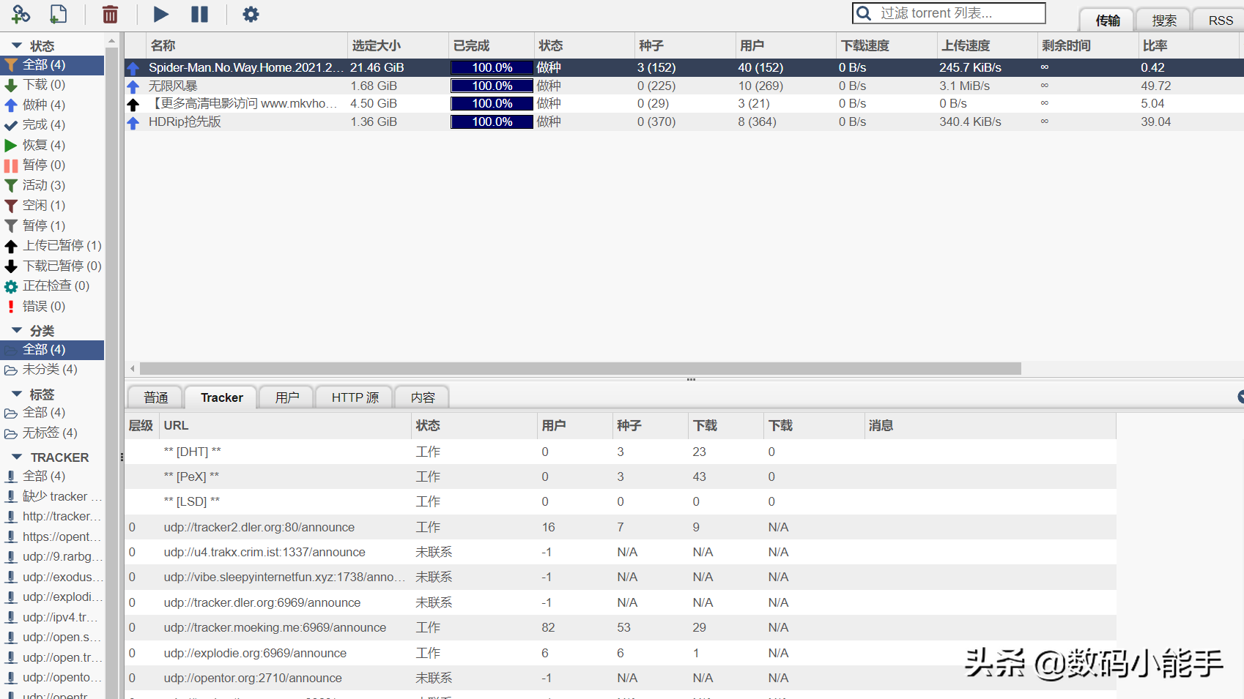Select the Spider-Man.No.Way.Home torrent row
Viewport: 1244px width, 699px height.
click(684, 67)
